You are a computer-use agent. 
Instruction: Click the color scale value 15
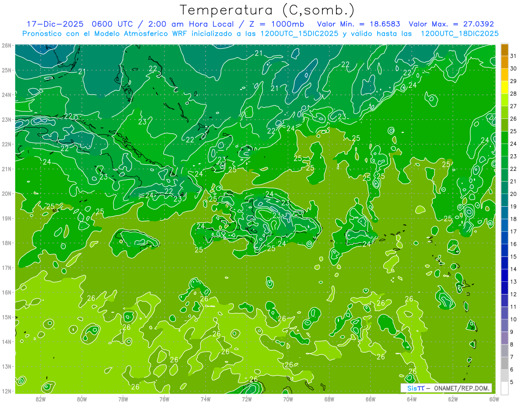coord(514,256)
